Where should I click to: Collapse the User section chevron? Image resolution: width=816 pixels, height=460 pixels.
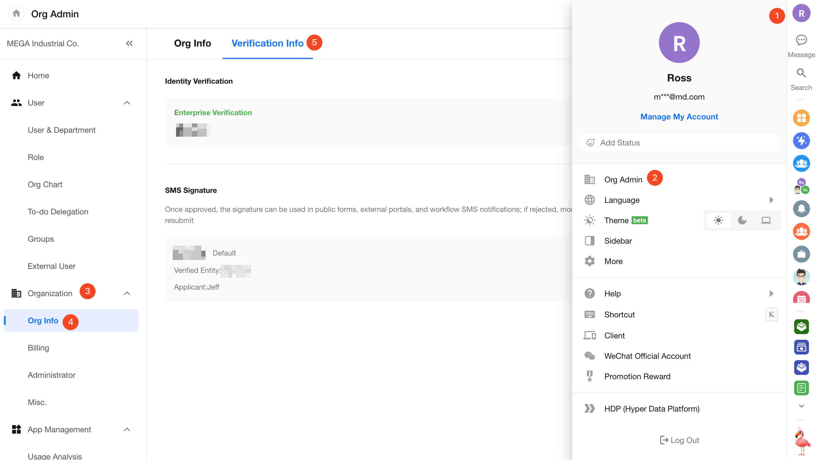coord(127,103)
